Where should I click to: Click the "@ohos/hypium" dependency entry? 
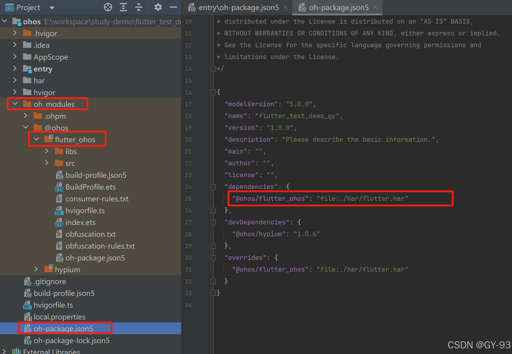pos(276,234)
